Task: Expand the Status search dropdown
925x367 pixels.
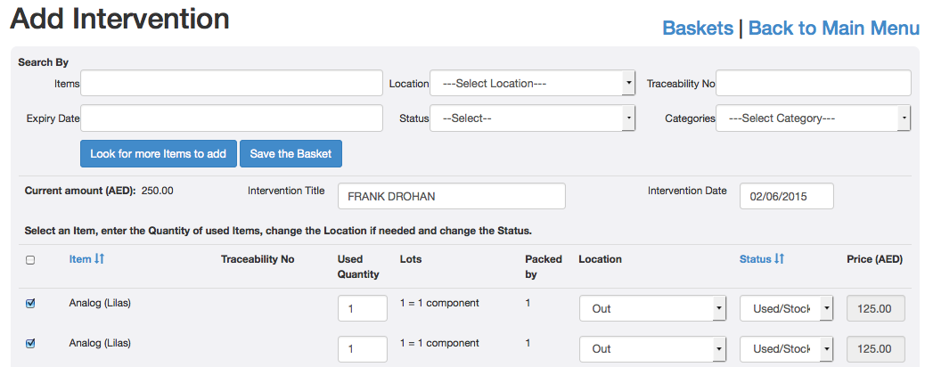Action: coord(532,118)
